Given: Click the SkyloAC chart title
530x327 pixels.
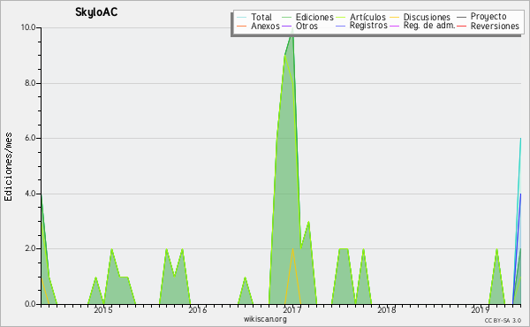Looking at the screenshot, I should tap(96, 12).
